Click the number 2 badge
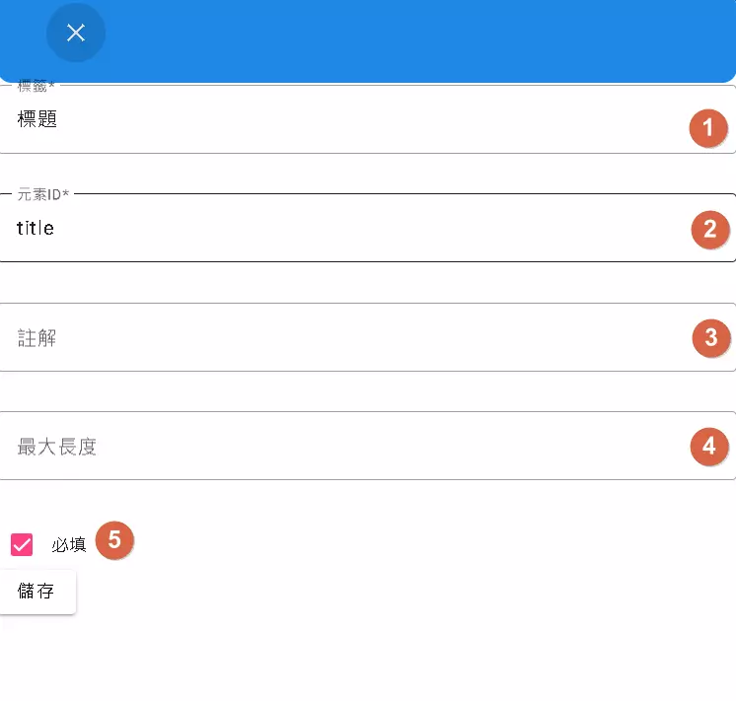Viewport: 736px width, 701px height. tap(709, 231)
